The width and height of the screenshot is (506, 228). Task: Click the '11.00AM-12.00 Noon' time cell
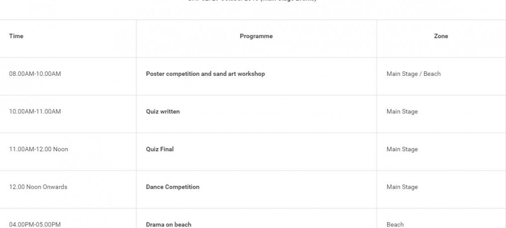(x=38, y=149)
